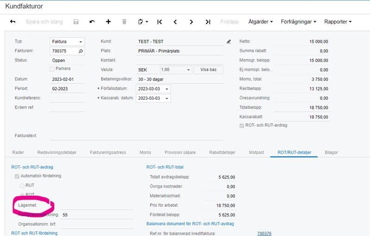370x236 pixels.
Task: Click the Fastighetsbeteckning field with 55
Action: click(97, 215)
